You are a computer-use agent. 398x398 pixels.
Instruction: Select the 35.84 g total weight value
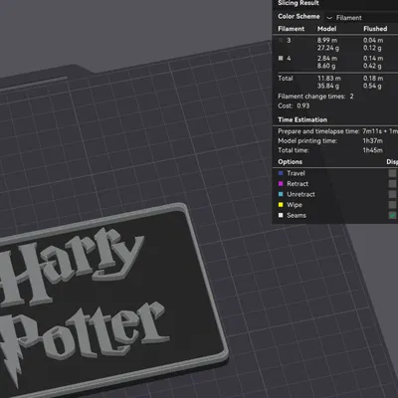pos(328,87)
